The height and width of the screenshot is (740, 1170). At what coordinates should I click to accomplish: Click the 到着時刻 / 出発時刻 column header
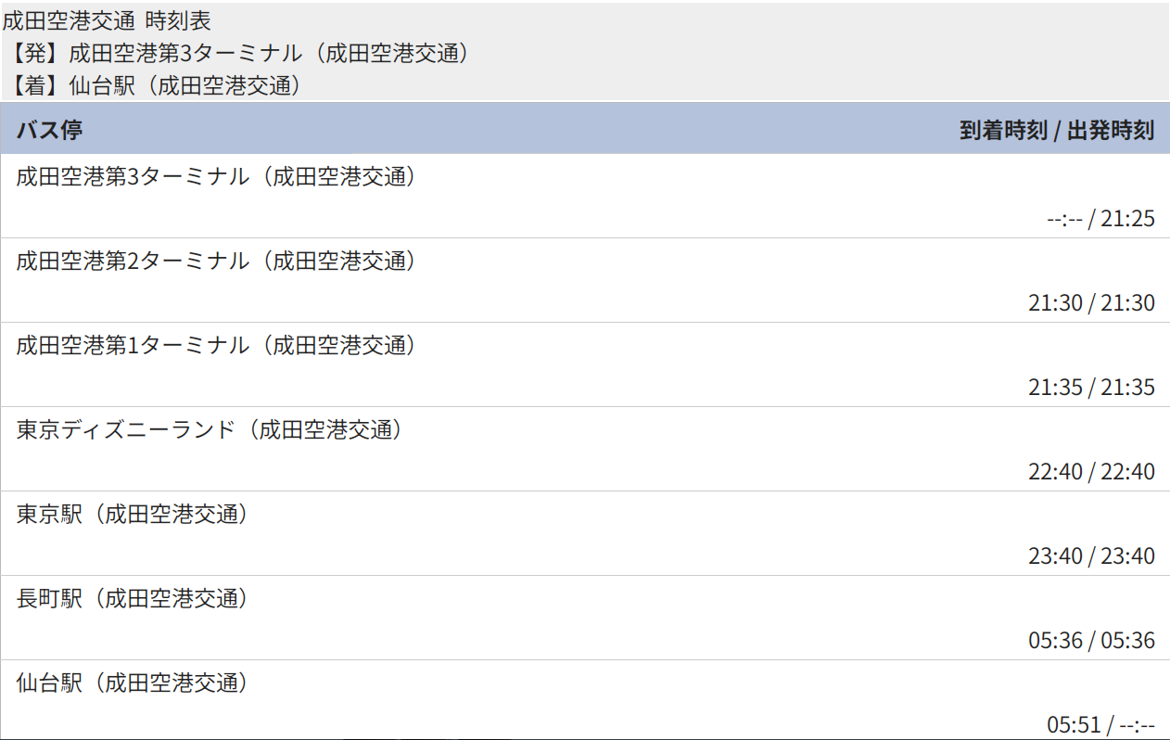pyautogui.click(x=1056, y=130)
